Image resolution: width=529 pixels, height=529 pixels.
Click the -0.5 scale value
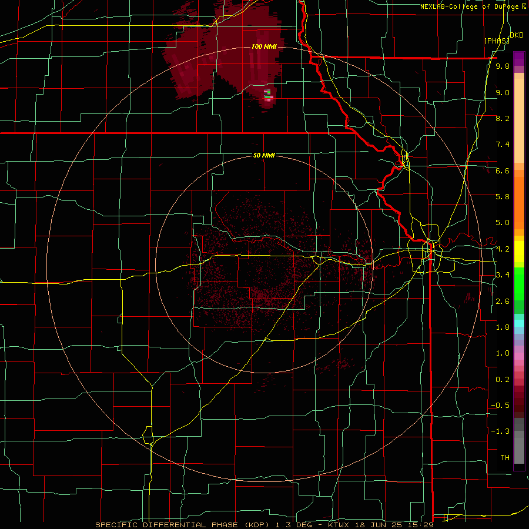click(x=500, y=406)
